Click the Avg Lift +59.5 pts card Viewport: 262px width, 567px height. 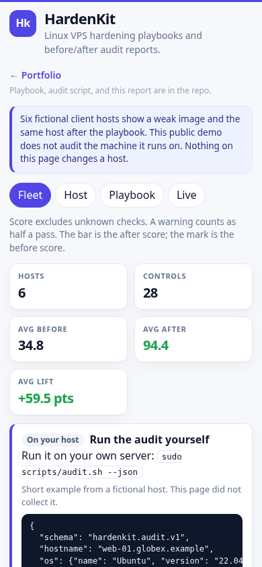click(69, 392)
